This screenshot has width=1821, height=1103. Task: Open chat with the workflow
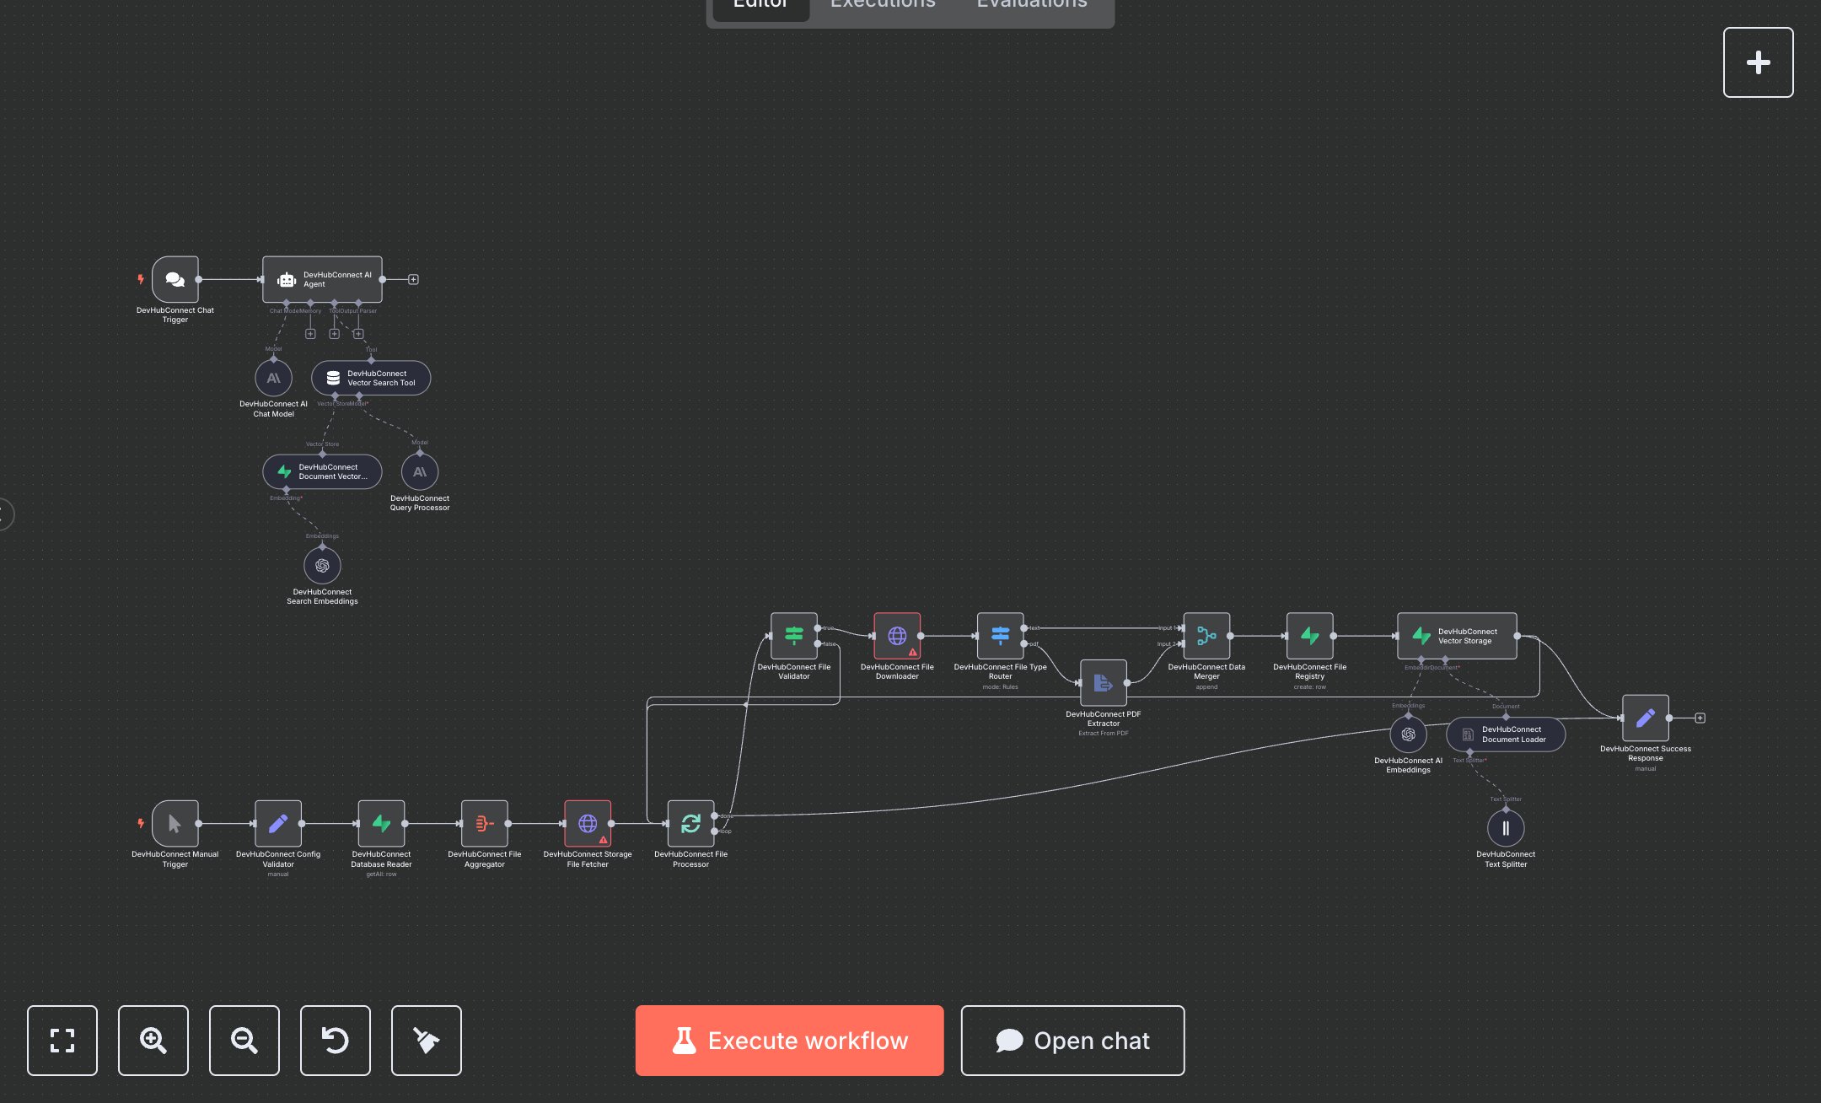pyautogui.click(x=1072, y=1041)
